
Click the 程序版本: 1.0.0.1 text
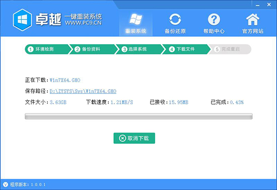coord(28,184)
